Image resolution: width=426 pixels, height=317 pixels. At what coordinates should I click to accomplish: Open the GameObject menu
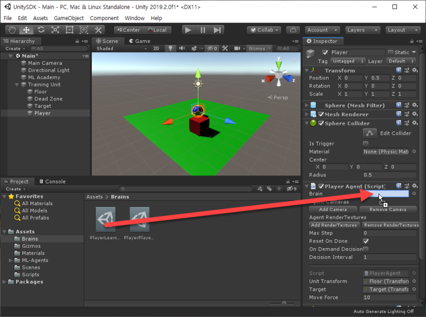68,18
